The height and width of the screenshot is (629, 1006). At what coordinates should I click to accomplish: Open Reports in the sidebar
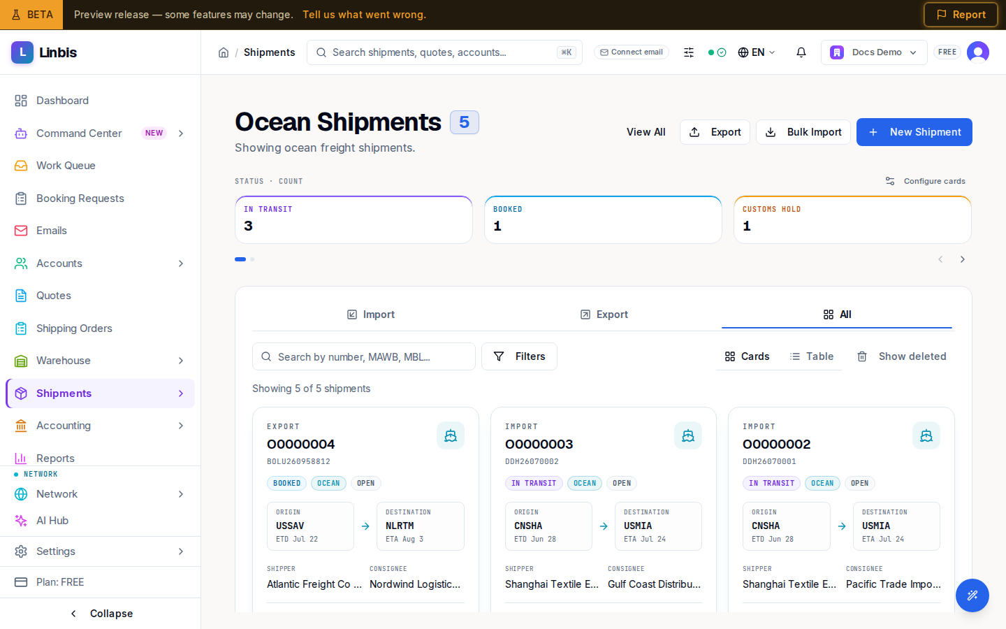click(x=100, y=458)
